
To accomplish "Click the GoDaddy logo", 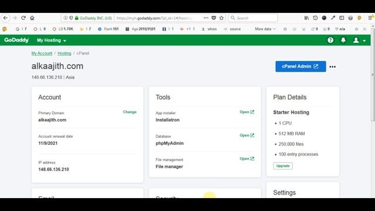I will (x=16, y=40).
